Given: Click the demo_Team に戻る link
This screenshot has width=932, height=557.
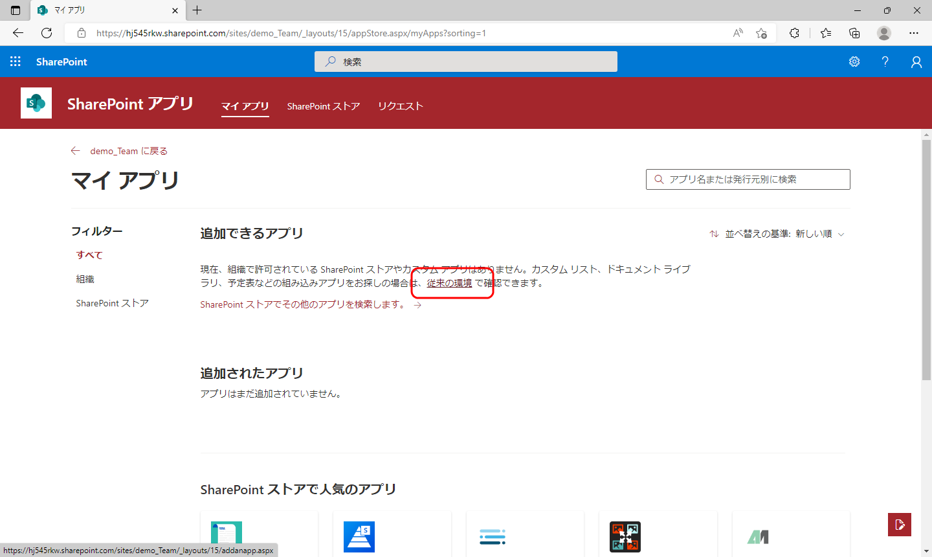Looking at the screenshot, I should tap(129, 151).
